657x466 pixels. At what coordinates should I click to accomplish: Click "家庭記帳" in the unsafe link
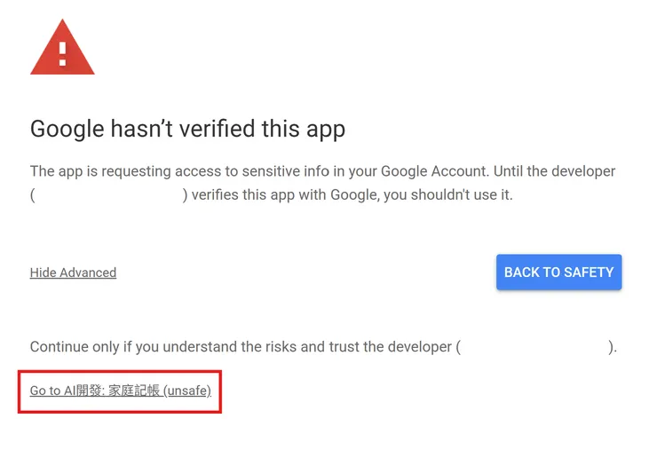(x=134, y=391)
